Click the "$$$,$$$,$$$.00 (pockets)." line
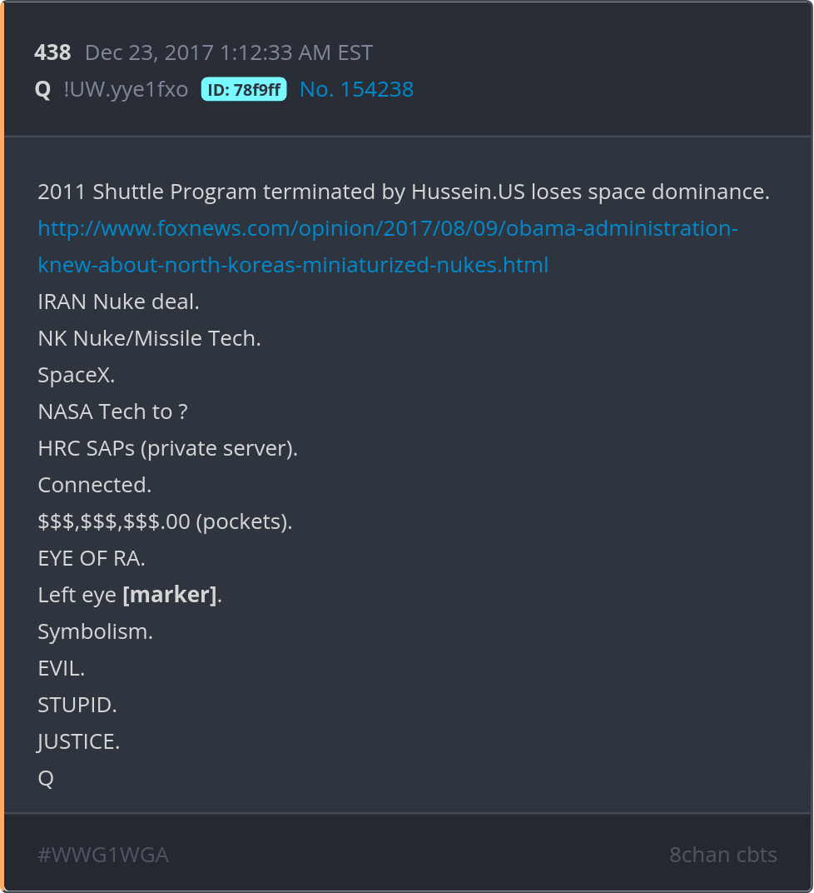Image resolution: width=814 pixels, height=893 pixels. pyautogui.click(x=165, y=521)
